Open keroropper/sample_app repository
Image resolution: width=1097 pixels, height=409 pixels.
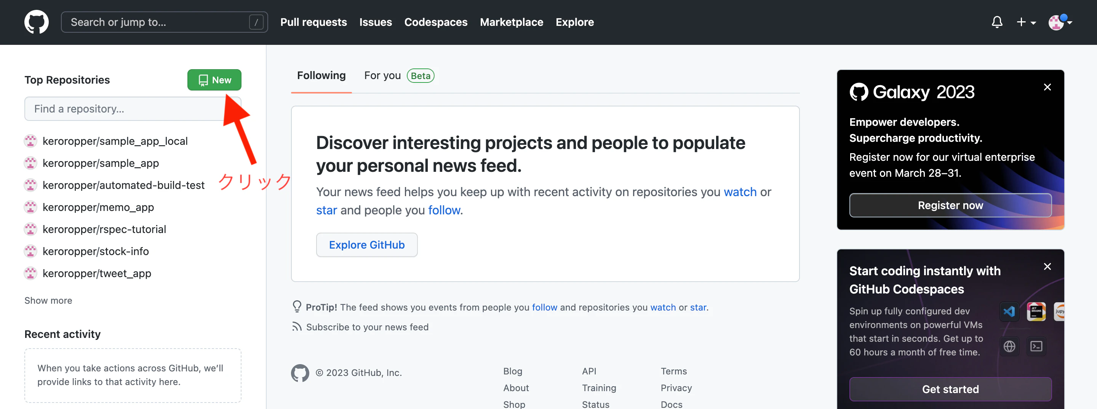tap(101, 163)
